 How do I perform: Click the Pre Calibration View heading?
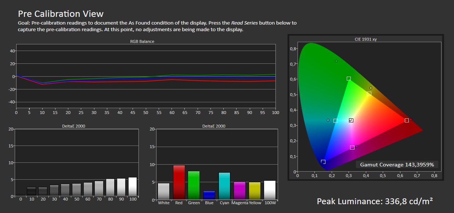tap(61, 14)
